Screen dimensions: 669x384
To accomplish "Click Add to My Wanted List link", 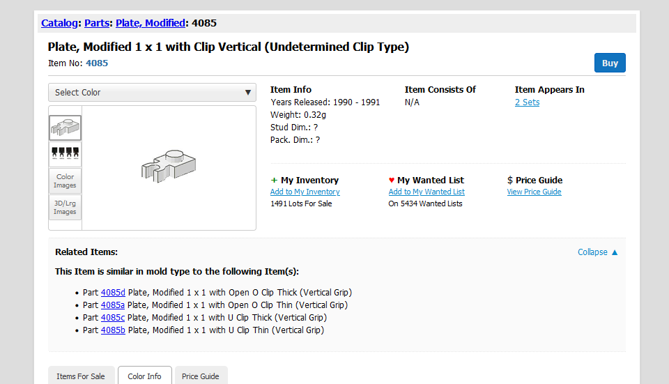I will coord(426,192).
